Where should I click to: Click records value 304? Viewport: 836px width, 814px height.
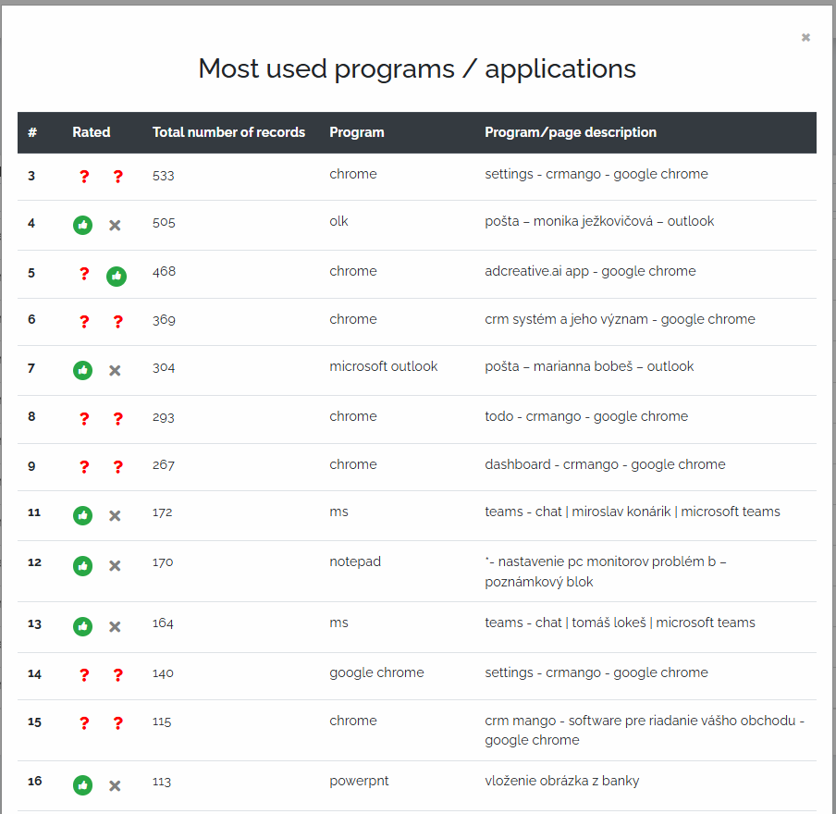(164, 367)
